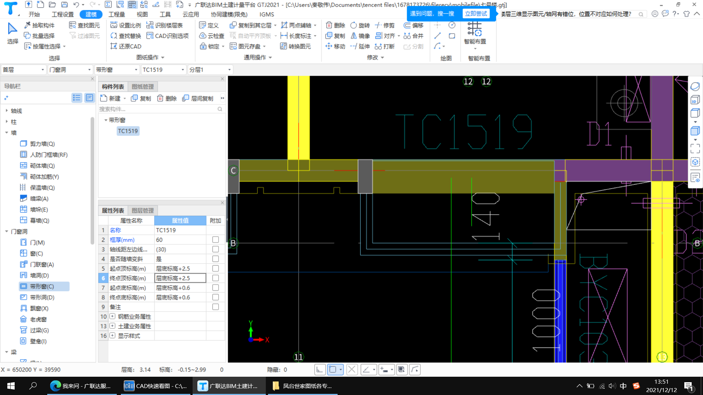The height and width of the screenshot is (395, 703).
Task: Click 转换图元 convert element tool
Action: 295,46
